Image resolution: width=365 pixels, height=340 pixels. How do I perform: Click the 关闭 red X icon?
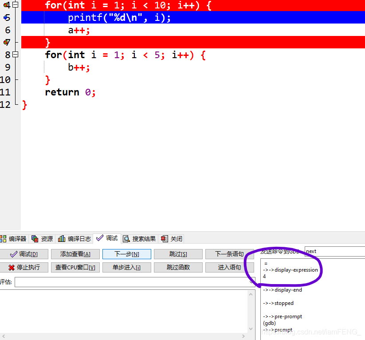[164, 239]
